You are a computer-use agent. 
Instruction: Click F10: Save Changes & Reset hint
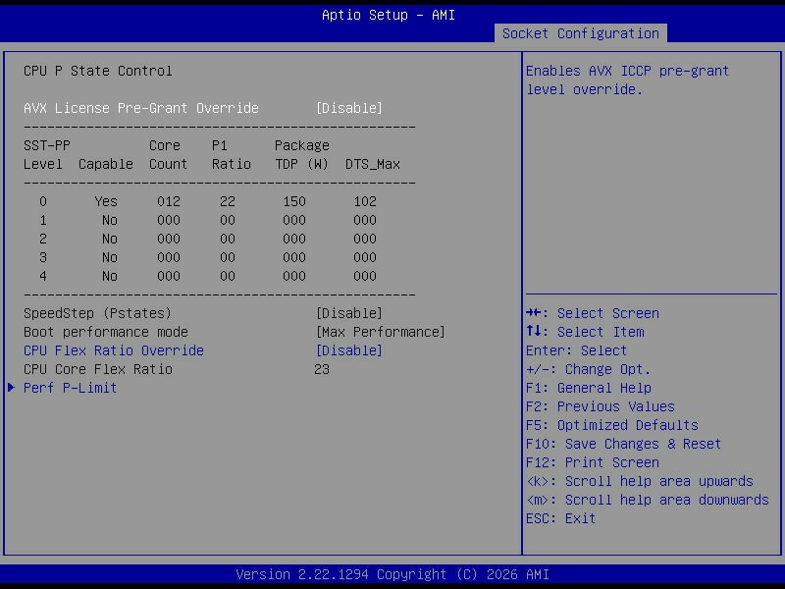(623, 444)
